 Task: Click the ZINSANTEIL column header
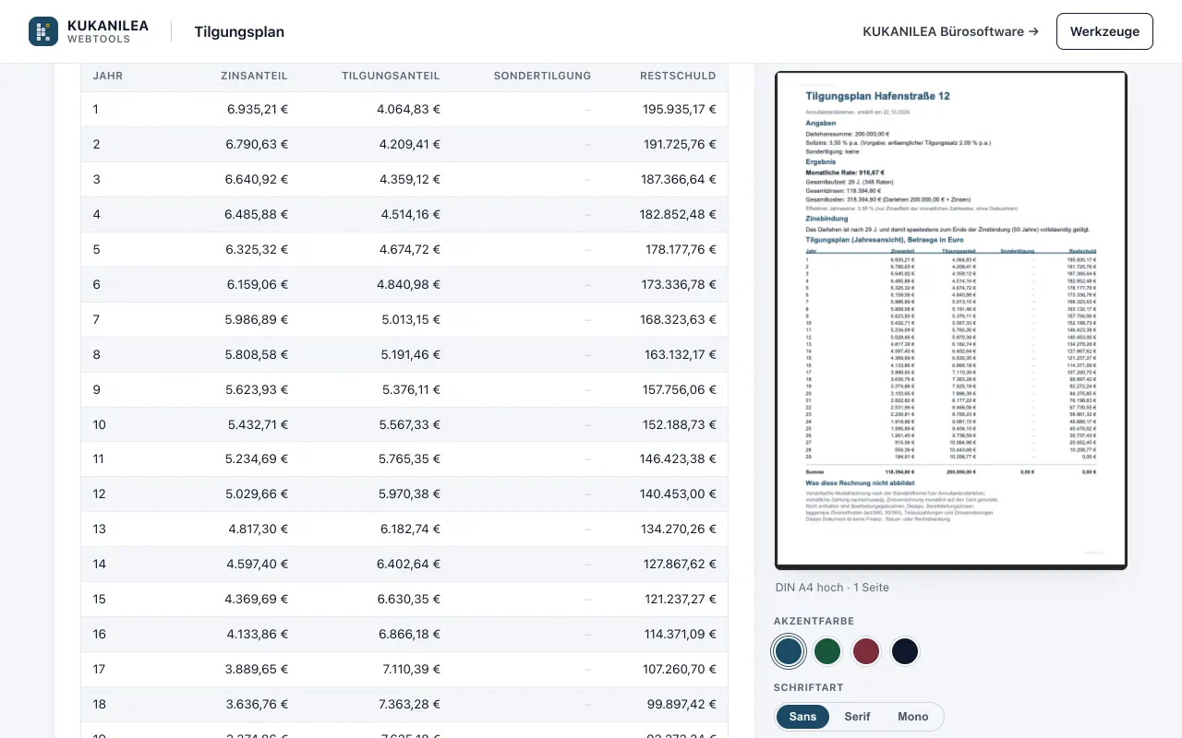tap(255, 76)
